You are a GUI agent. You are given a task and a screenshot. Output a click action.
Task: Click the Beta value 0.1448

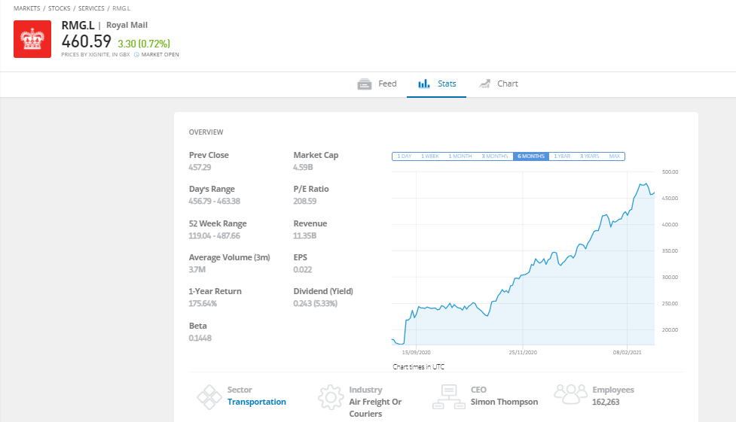pyautogui.click(x=200, y=338)
